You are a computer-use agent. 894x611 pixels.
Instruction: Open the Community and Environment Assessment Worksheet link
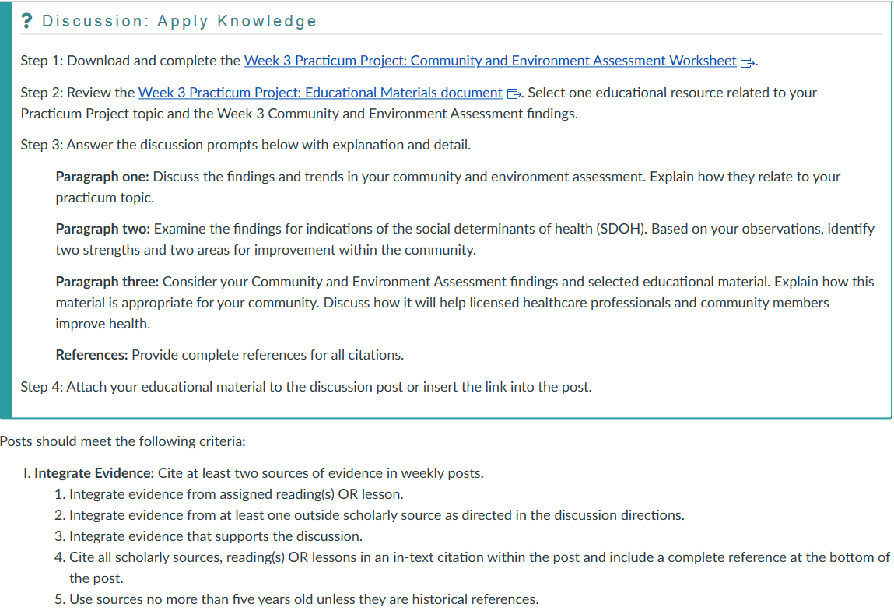click(x=489, y=61)
